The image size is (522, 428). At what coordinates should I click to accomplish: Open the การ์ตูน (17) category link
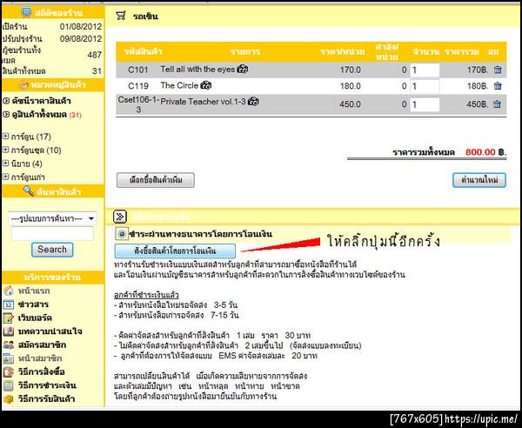31,137
